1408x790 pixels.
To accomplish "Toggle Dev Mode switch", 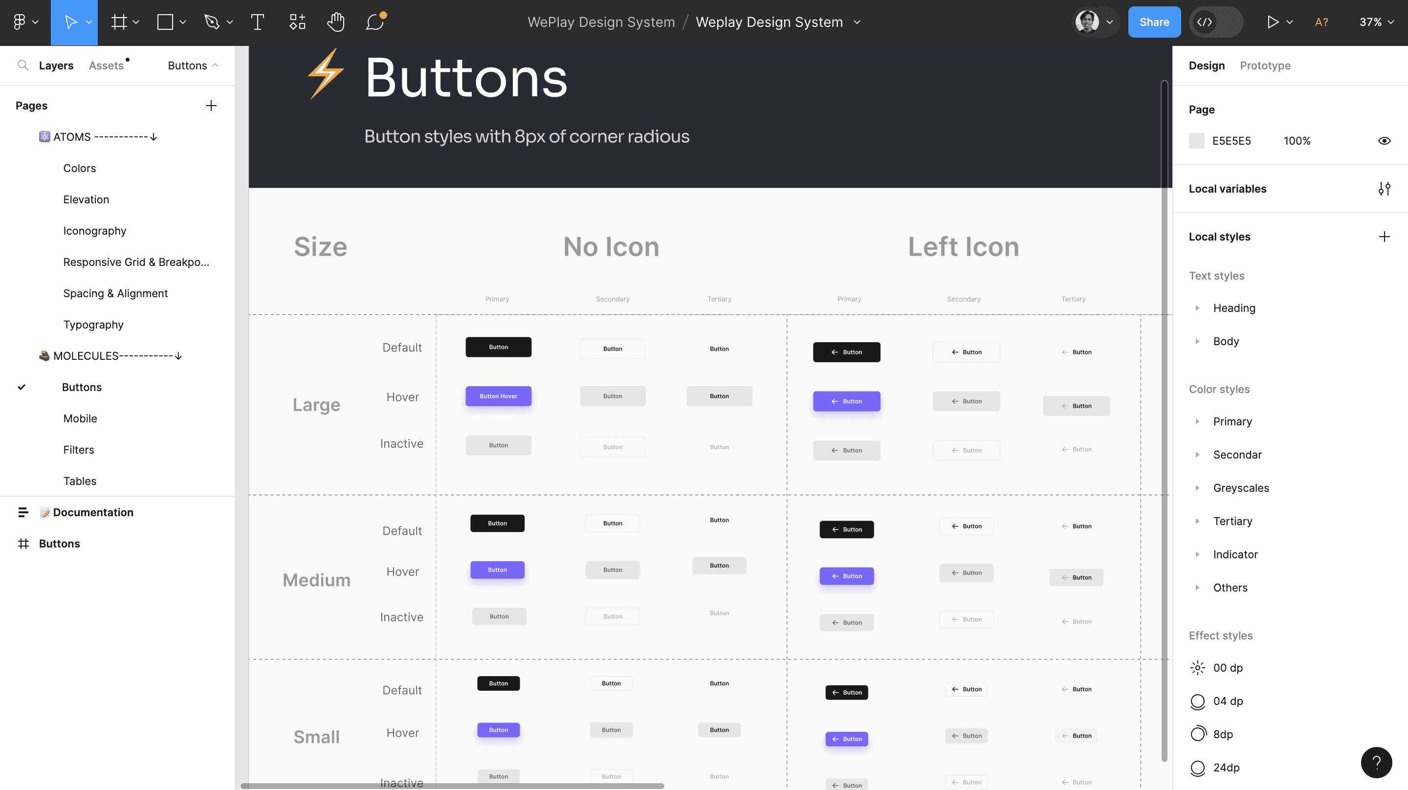I will point(1215,22).
